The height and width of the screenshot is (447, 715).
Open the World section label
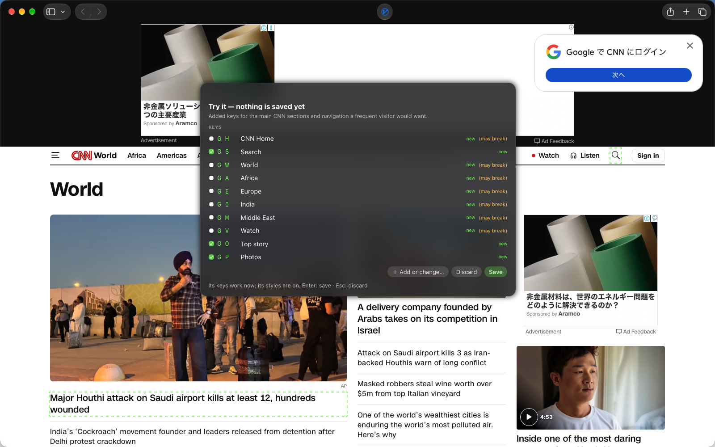click(105, 156)
